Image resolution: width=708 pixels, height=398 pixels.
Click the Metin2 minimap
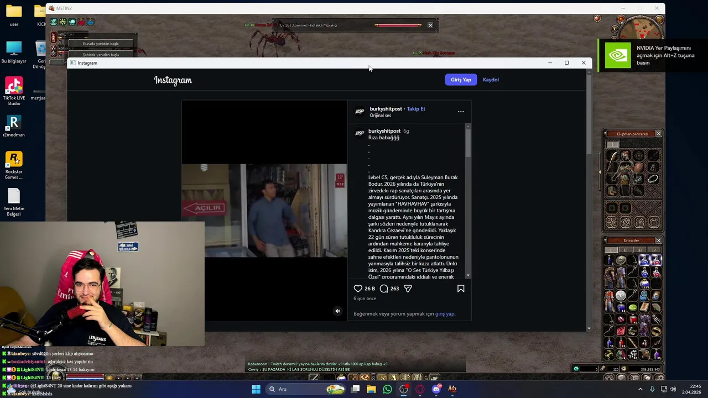(x=641, y=29)
